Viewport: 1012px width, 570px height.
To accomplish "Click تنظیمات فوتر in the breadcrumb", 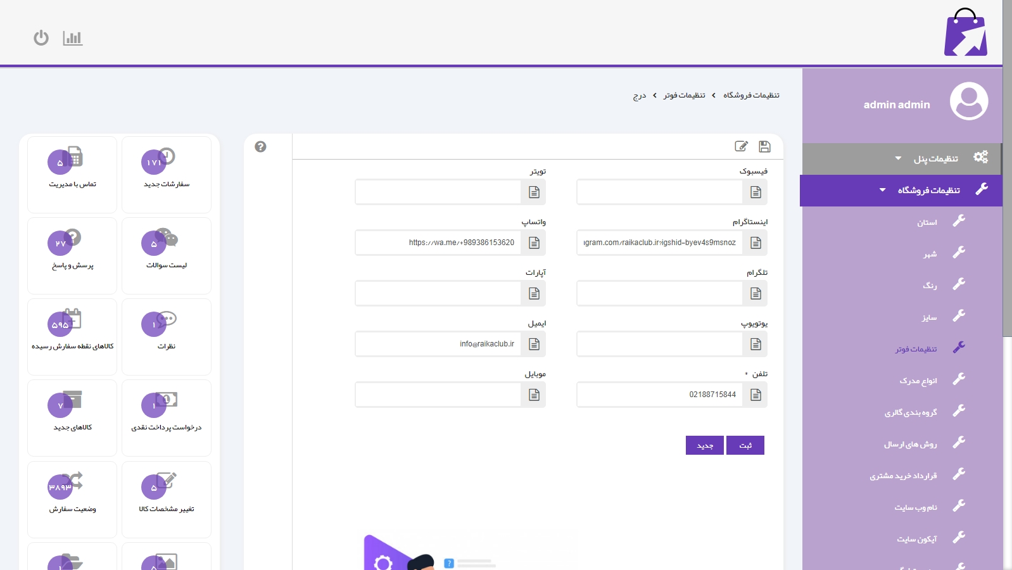I will pyautogui.click(x=684, y=96).
